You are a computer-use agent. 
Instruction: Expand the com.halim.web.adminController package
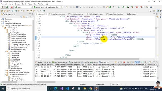coord(5,73)
